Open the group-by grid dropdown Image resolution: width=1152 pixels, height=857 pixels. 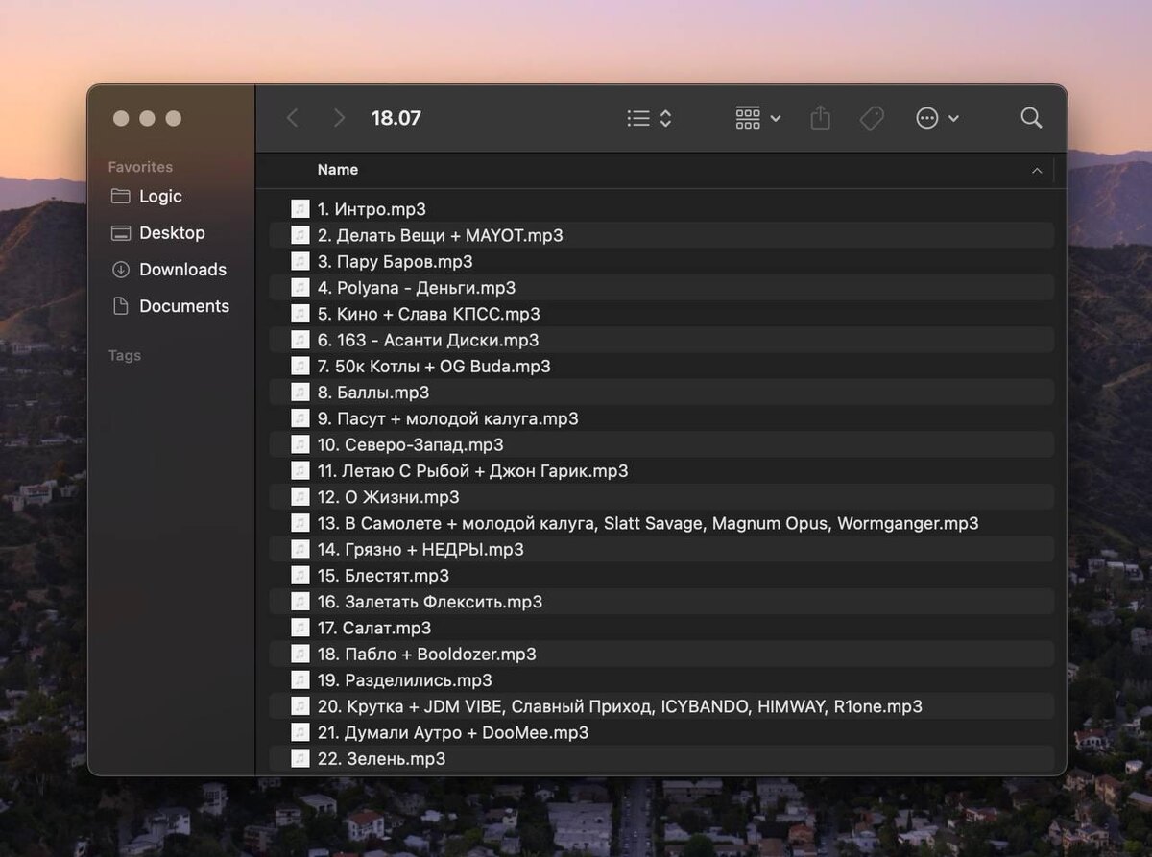758,118
